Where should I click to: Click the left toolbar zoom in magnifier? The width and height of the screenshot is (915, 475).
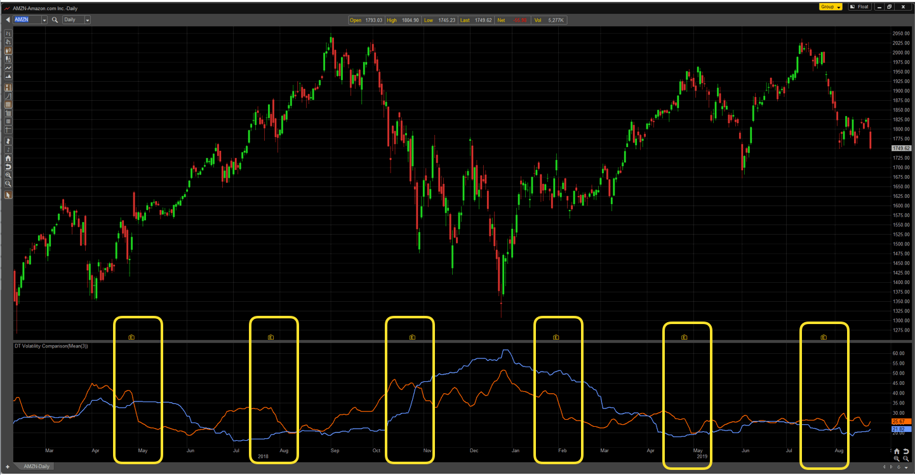tap(8, 175)
